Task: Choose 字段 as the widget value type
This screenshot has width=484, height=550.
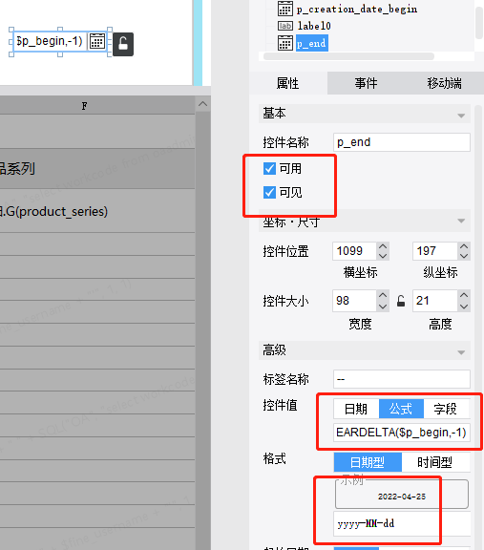Action: (446, 409)
